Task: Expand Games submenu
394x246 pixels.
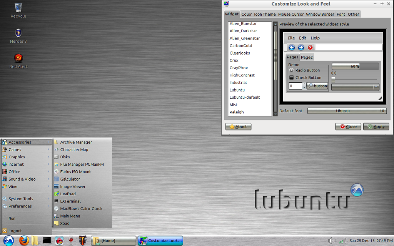Action: [x=26, y=150]
